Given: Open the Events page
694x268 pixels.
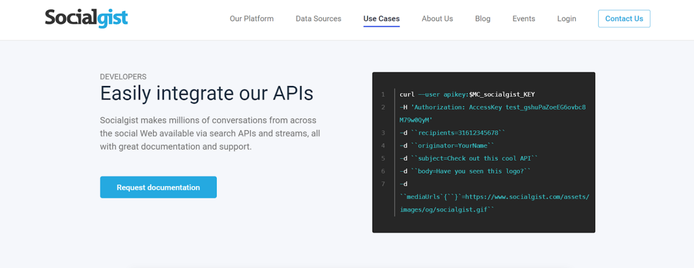Looking at the screenshot, I should (x=523, y=18).
